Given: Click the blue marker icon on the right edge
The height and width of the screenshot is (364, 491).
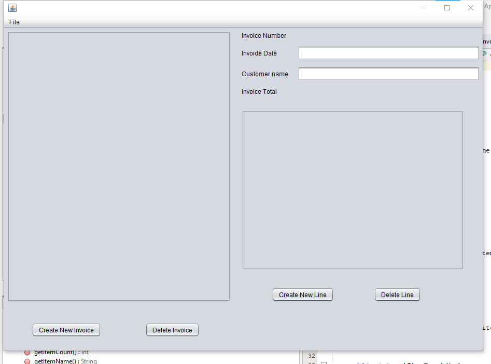Looking at the screenshot, I should (485, 53).
